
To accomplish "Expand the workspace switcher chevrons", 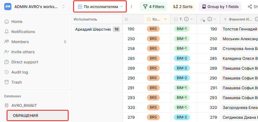I will [64, 7].
